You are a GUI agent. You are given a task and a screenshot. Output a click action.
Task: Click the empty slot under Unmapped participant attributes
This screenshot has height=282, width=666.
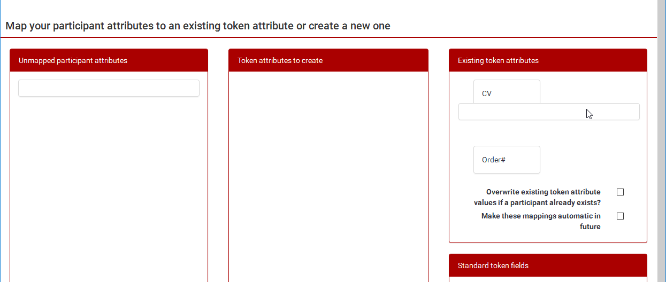pyautogui.click(x=109, y=88)
